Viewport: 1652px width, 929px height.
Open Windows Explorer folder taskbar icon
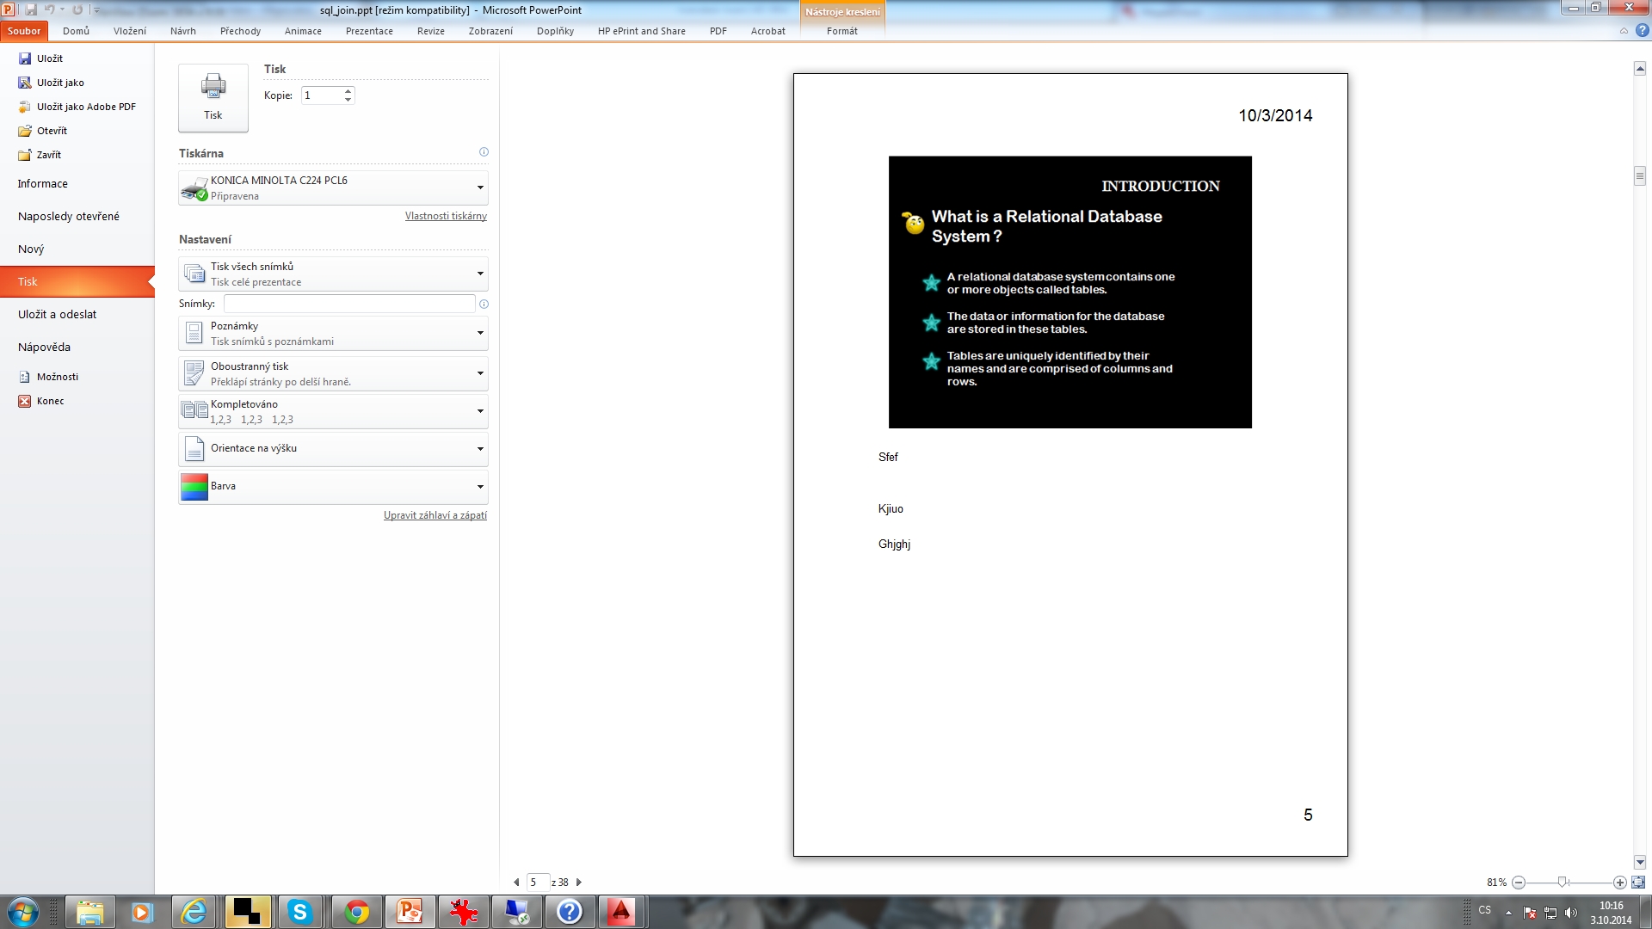(89, 912)
